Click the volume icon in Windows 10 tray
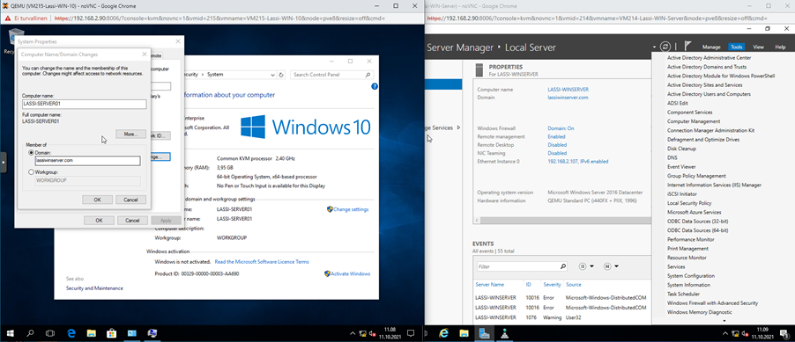The height and width of the screenshot is (342, 795). (372, 333)
